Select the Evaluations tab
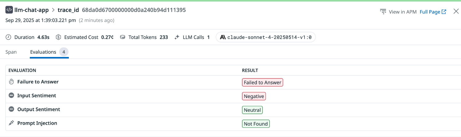The height and width of the screenshot is (137, 461). tap(43, 52)
